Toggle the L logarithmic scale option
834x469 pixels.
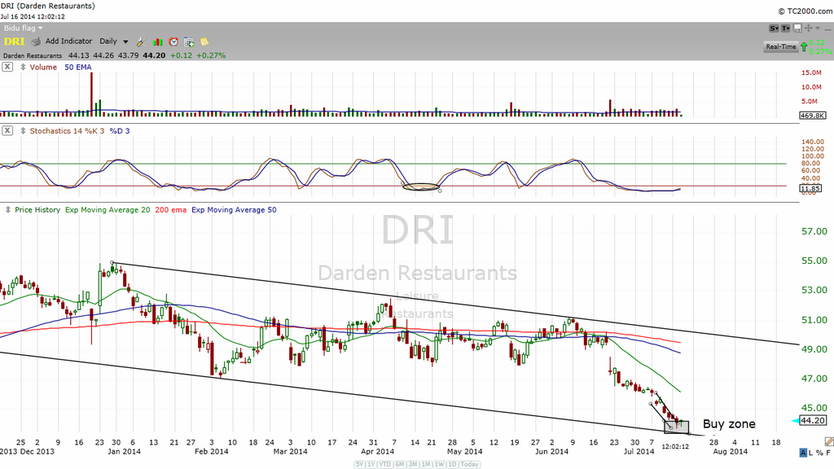[x=810, y=453]
